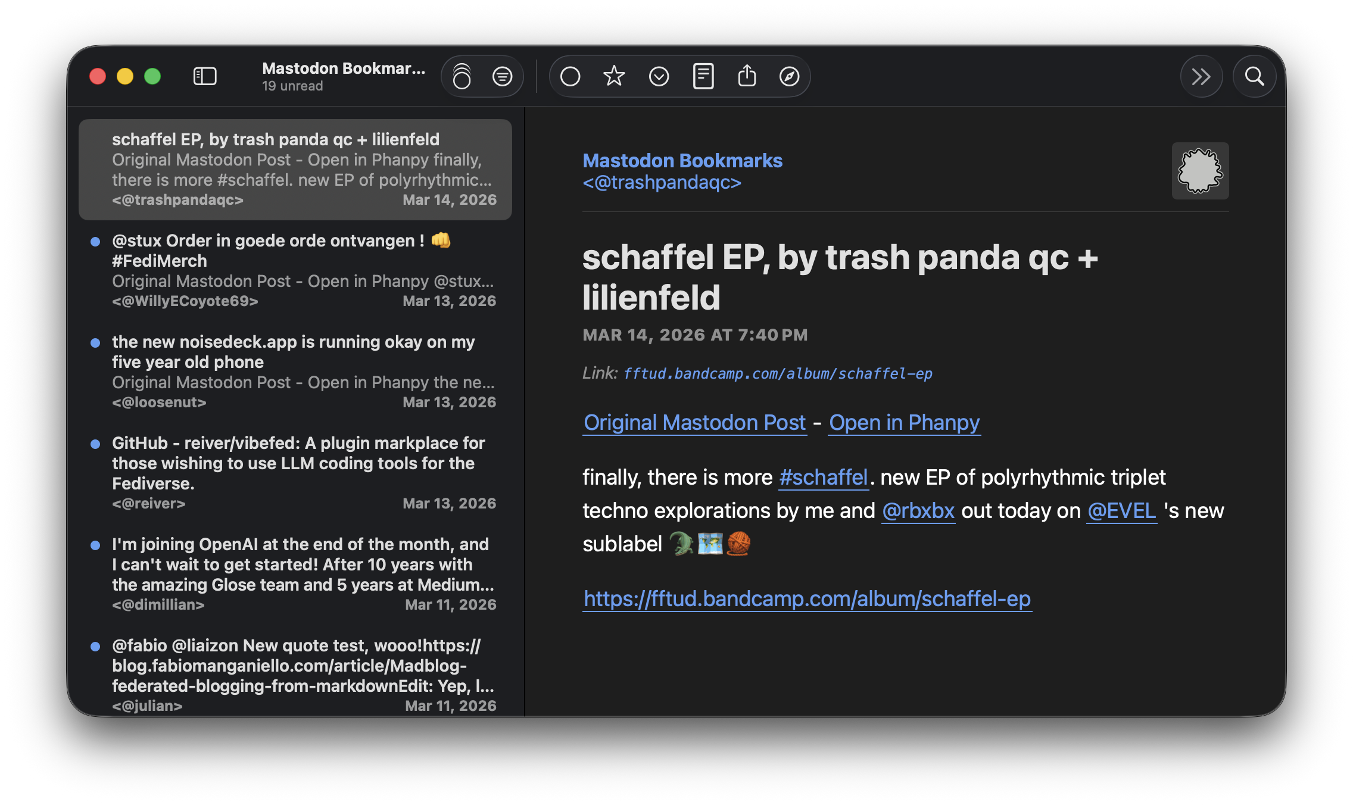
Task: Open article in browser compass icon
Action: click(x=789, y=76)
